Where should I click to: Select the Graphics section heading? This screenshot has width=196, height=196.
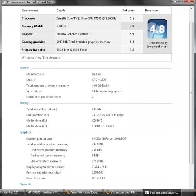coord(25,132)
